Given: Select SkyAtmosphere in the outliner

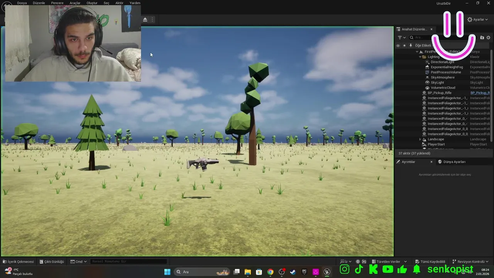Looking at the screenshot, I should (443, 77).
